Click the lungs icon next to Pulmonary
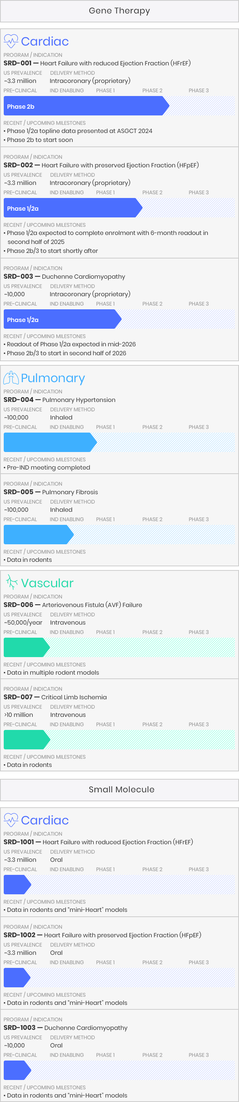 (x=11, y=378)
